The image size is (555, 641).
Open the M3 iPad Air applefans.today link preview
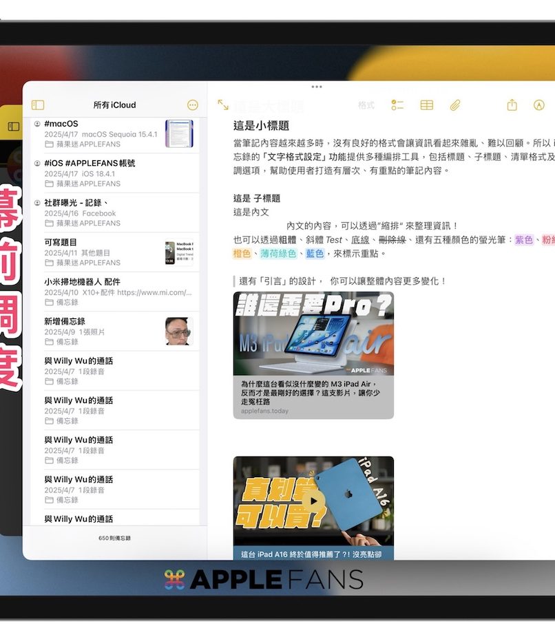313,355
